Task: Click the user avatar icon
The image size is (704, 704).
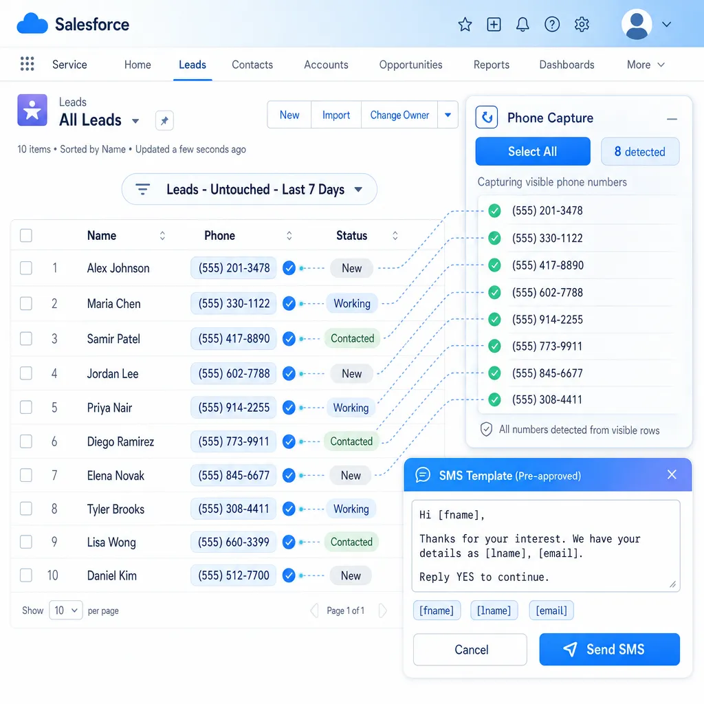Action: tap(636, 24)
